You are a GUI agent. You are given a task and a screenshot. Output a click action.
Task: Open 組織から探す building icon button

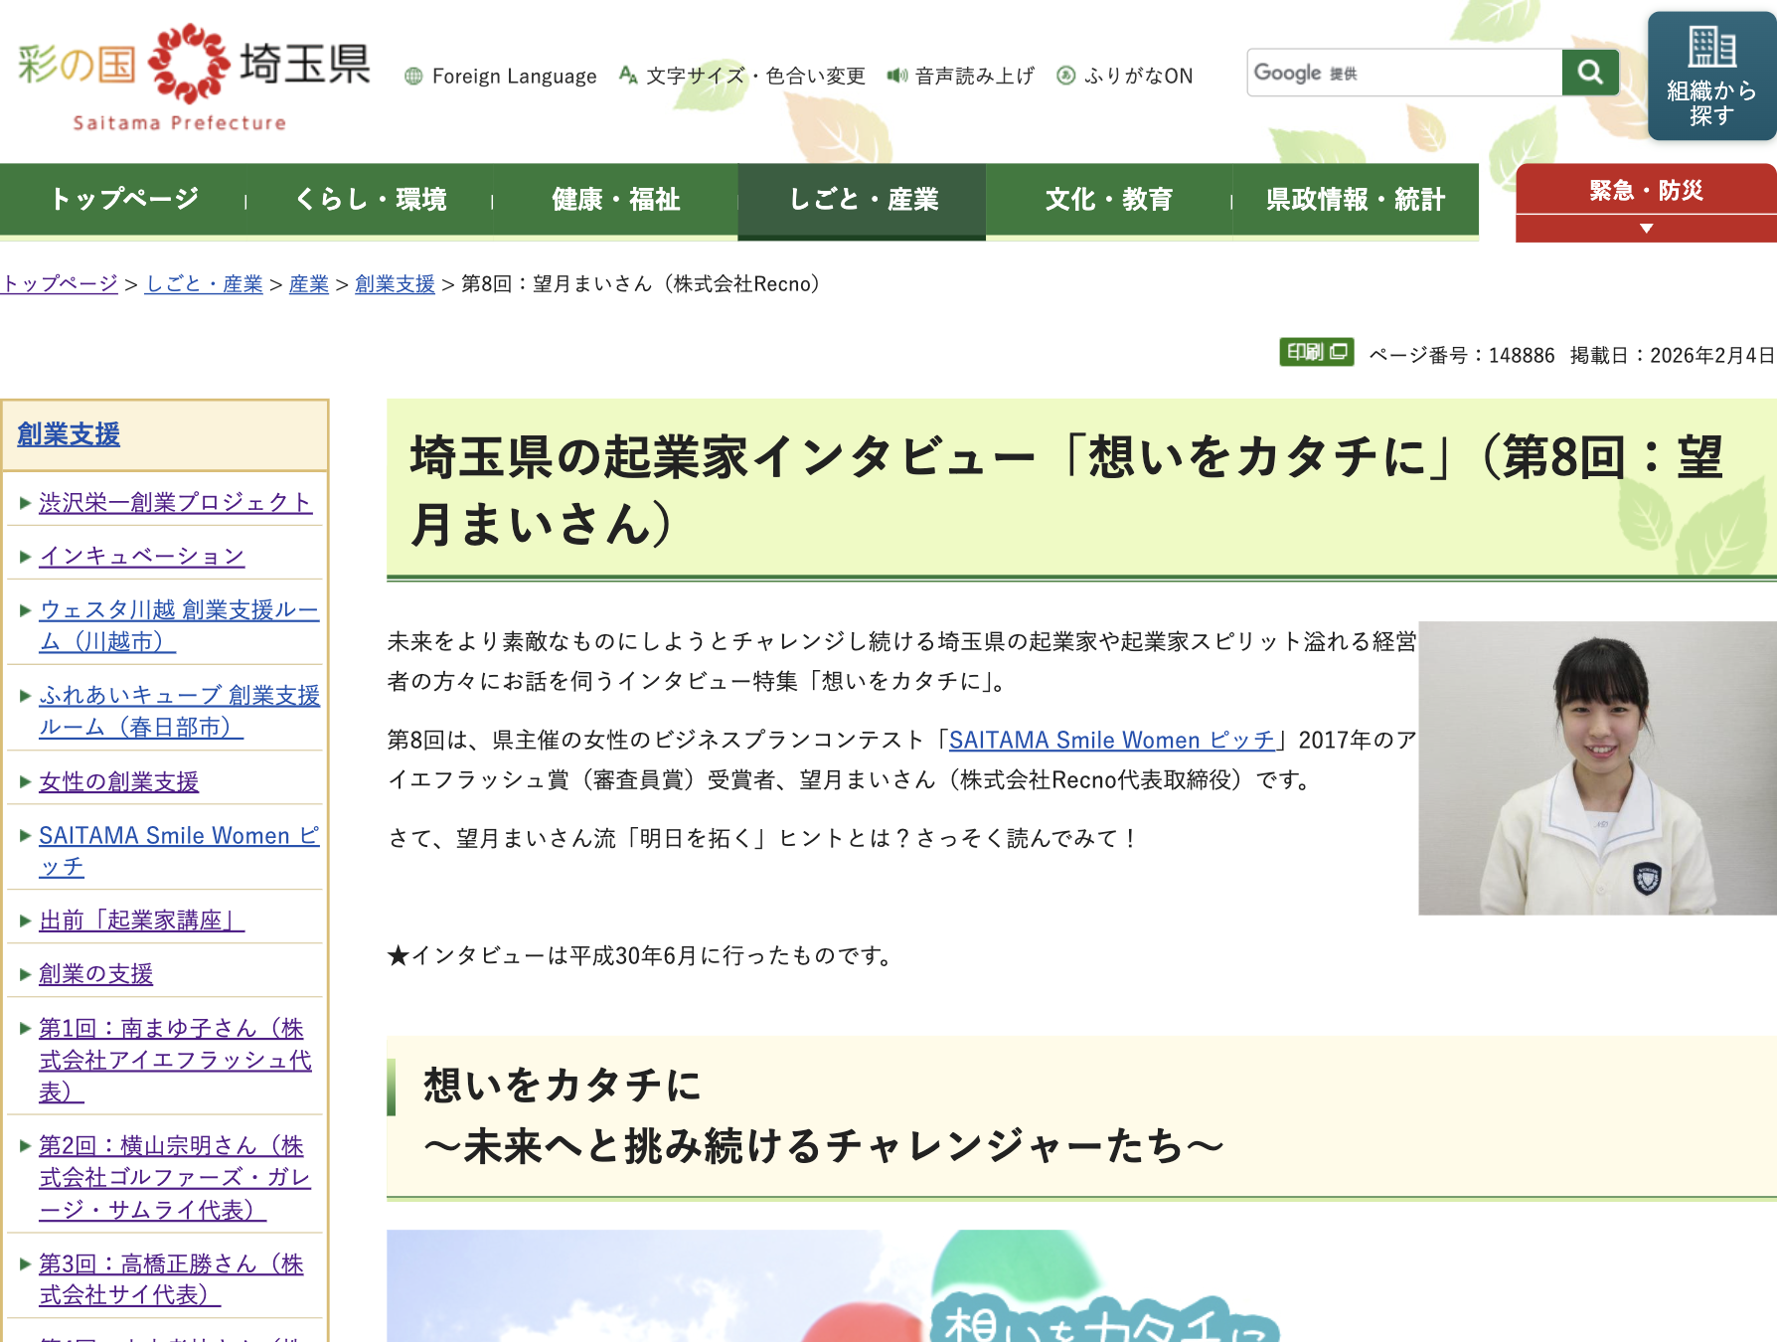[x=1711, y=76]
